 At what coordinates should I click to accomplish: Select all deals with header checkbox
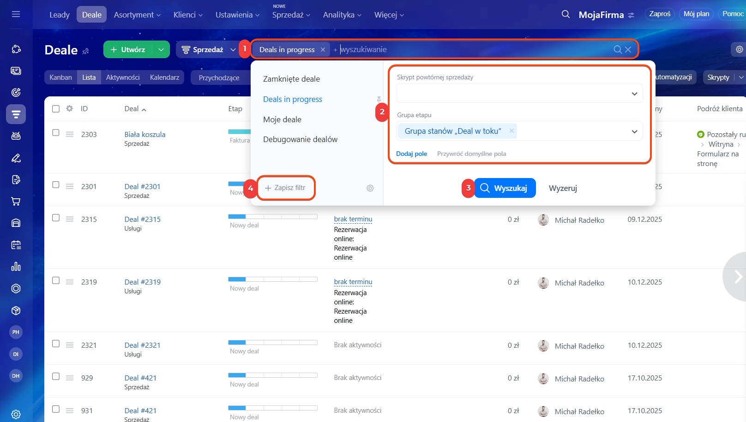56,109
